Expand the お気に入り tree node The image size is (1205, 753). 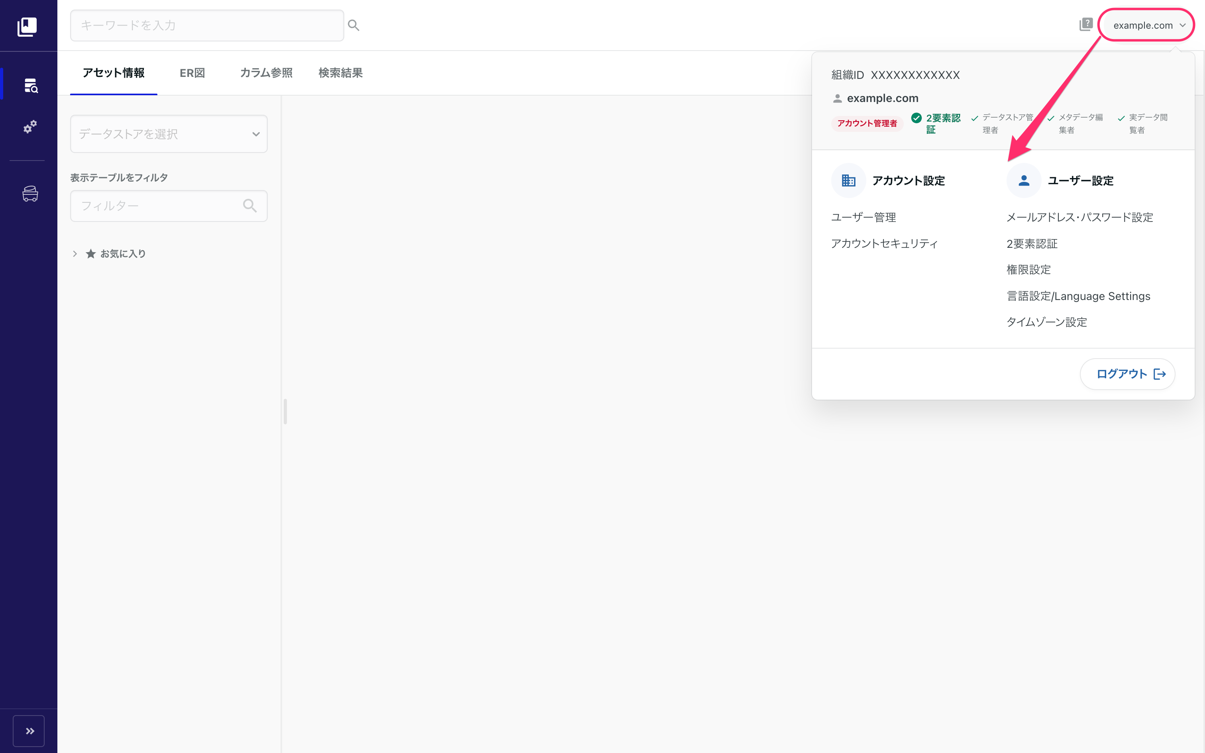(75, 254)
